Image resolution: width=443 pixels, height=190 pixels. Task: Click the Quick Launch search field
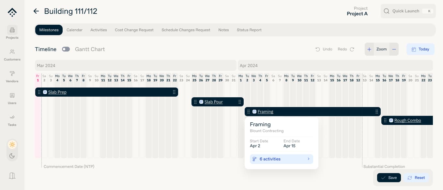(408, 11)
